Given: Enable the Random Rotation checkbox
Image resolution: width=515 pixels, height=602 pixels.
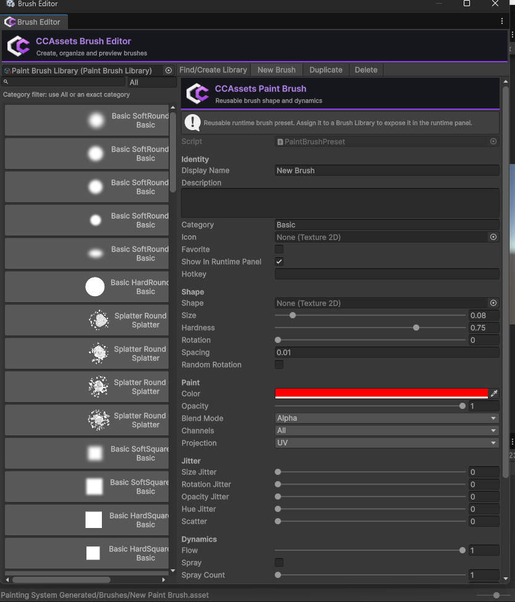Looking at the screenshot, I should (279, 365).
